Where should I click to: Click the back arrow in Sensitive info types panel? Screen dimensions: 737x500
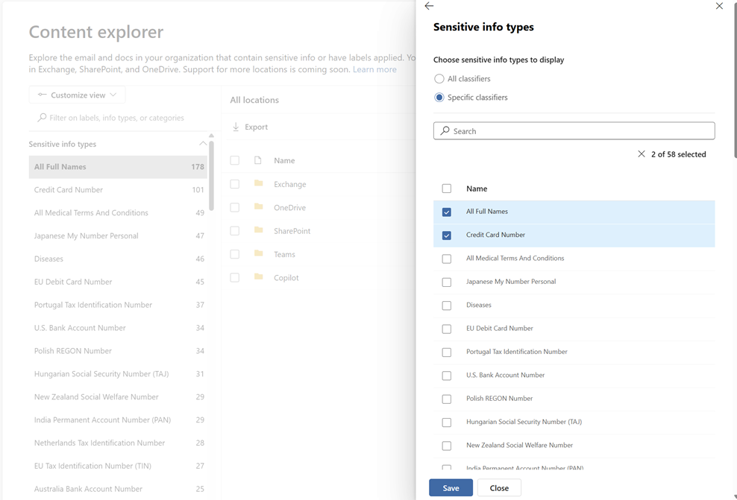[x=428, y=6]
